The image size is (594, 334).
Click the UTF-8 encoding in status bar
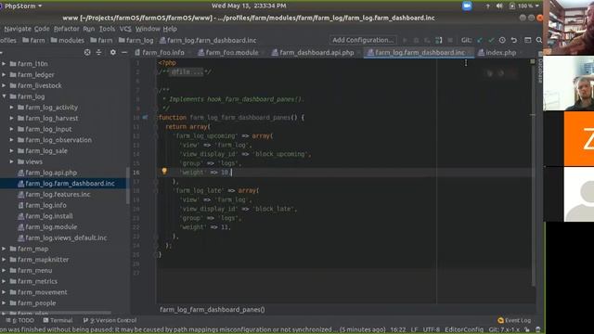431,329
